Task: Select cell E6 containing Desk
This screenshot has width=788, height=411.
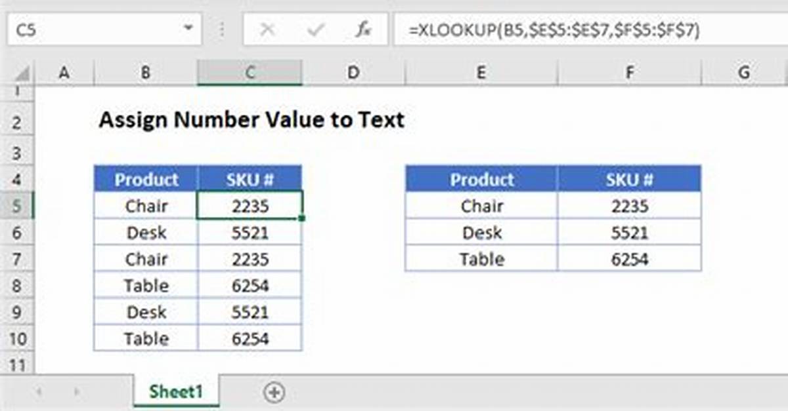Action: [481, 232]
